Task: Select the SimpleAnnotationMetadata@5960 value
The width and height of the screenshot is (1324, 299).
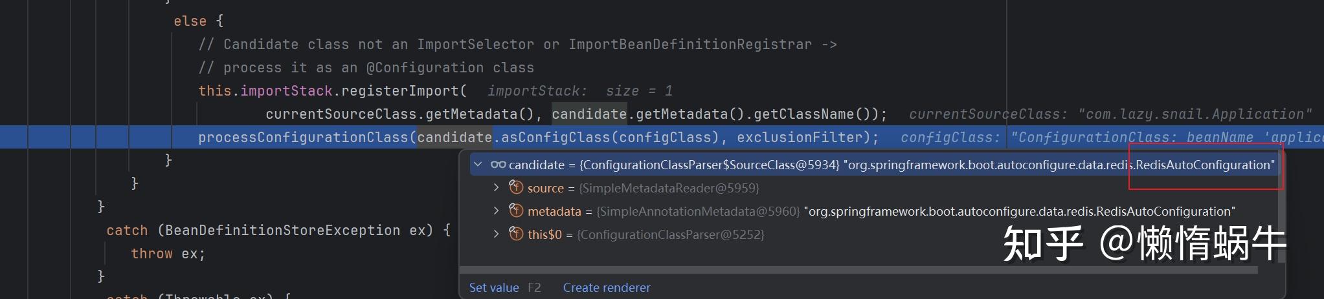Action: tap(698, 211)
